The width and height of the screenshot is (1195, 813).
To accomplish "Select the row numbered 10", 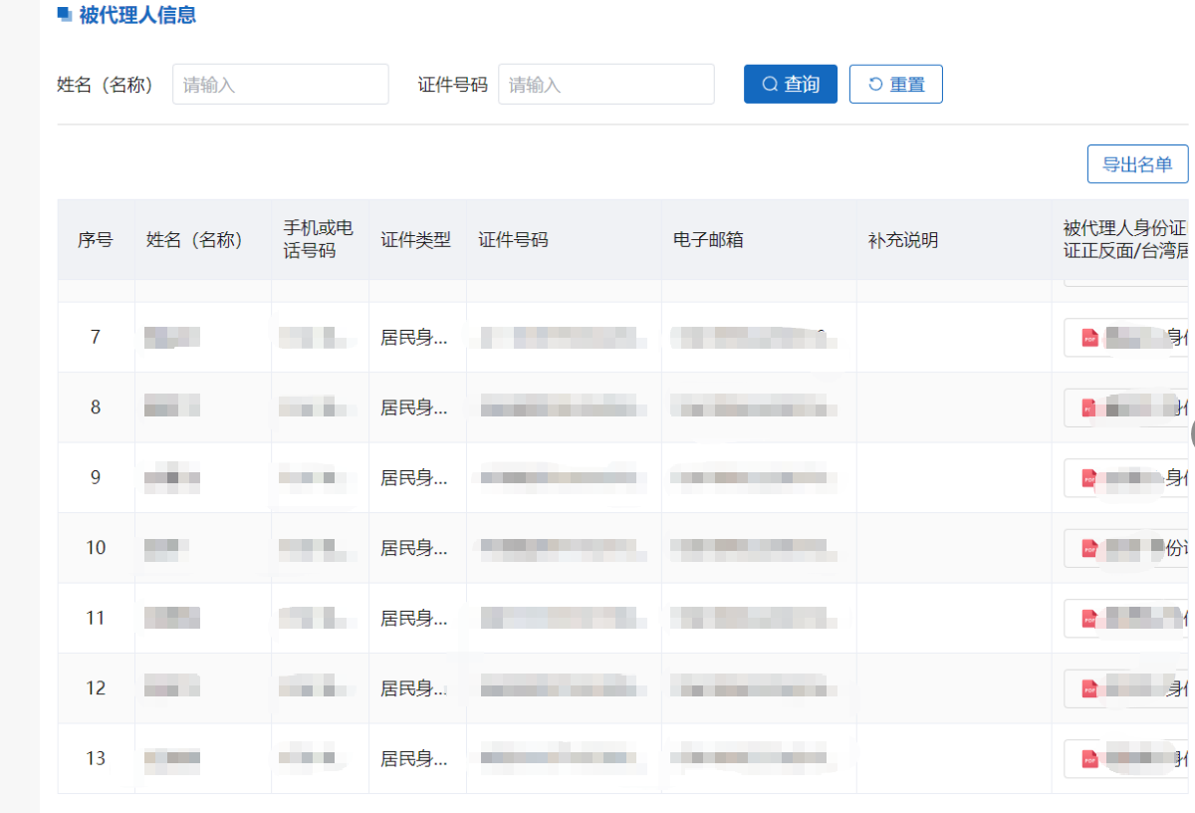I will (96, 548).
